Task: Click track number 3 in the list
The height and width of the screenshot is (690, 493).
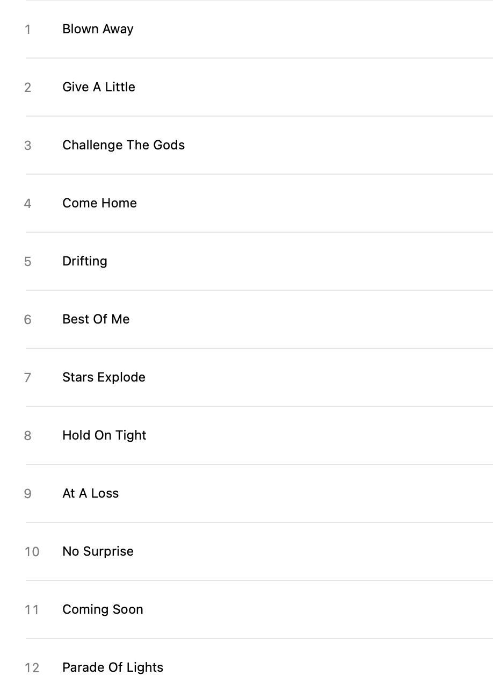Action: tap(28, 146)
